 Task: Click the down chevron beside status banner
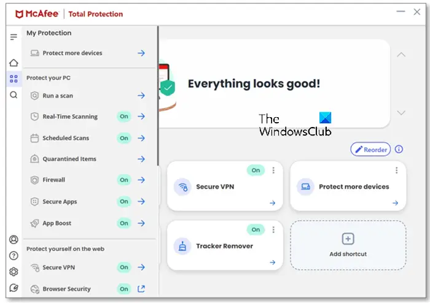pyautogui.click(x=401, y=112)
